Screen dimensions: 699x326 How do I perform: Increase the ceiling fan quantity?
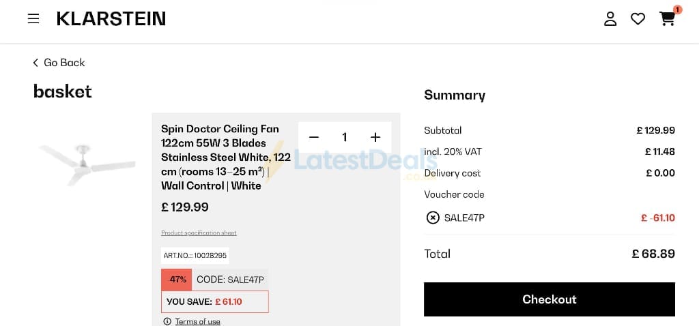pyautogui.click(x=375, y=137)
